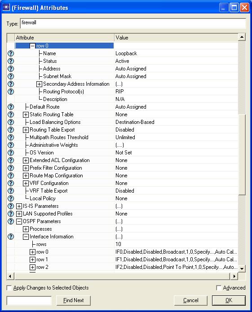Screen dimensions: 252x312
Task: Open help icon for Multipath Routes Threshold
Action: pos(11,137)
